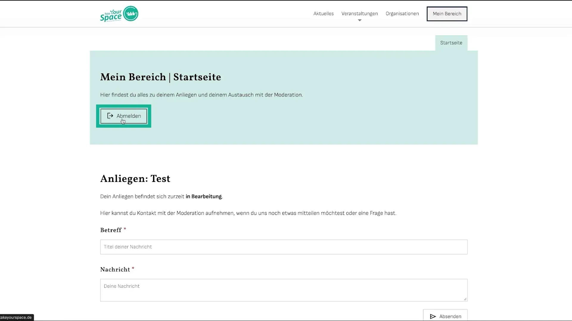This screenshot has height=321, width=572.
Task: Click the paper-plane icon on Absenden
Action: point(433,317)
